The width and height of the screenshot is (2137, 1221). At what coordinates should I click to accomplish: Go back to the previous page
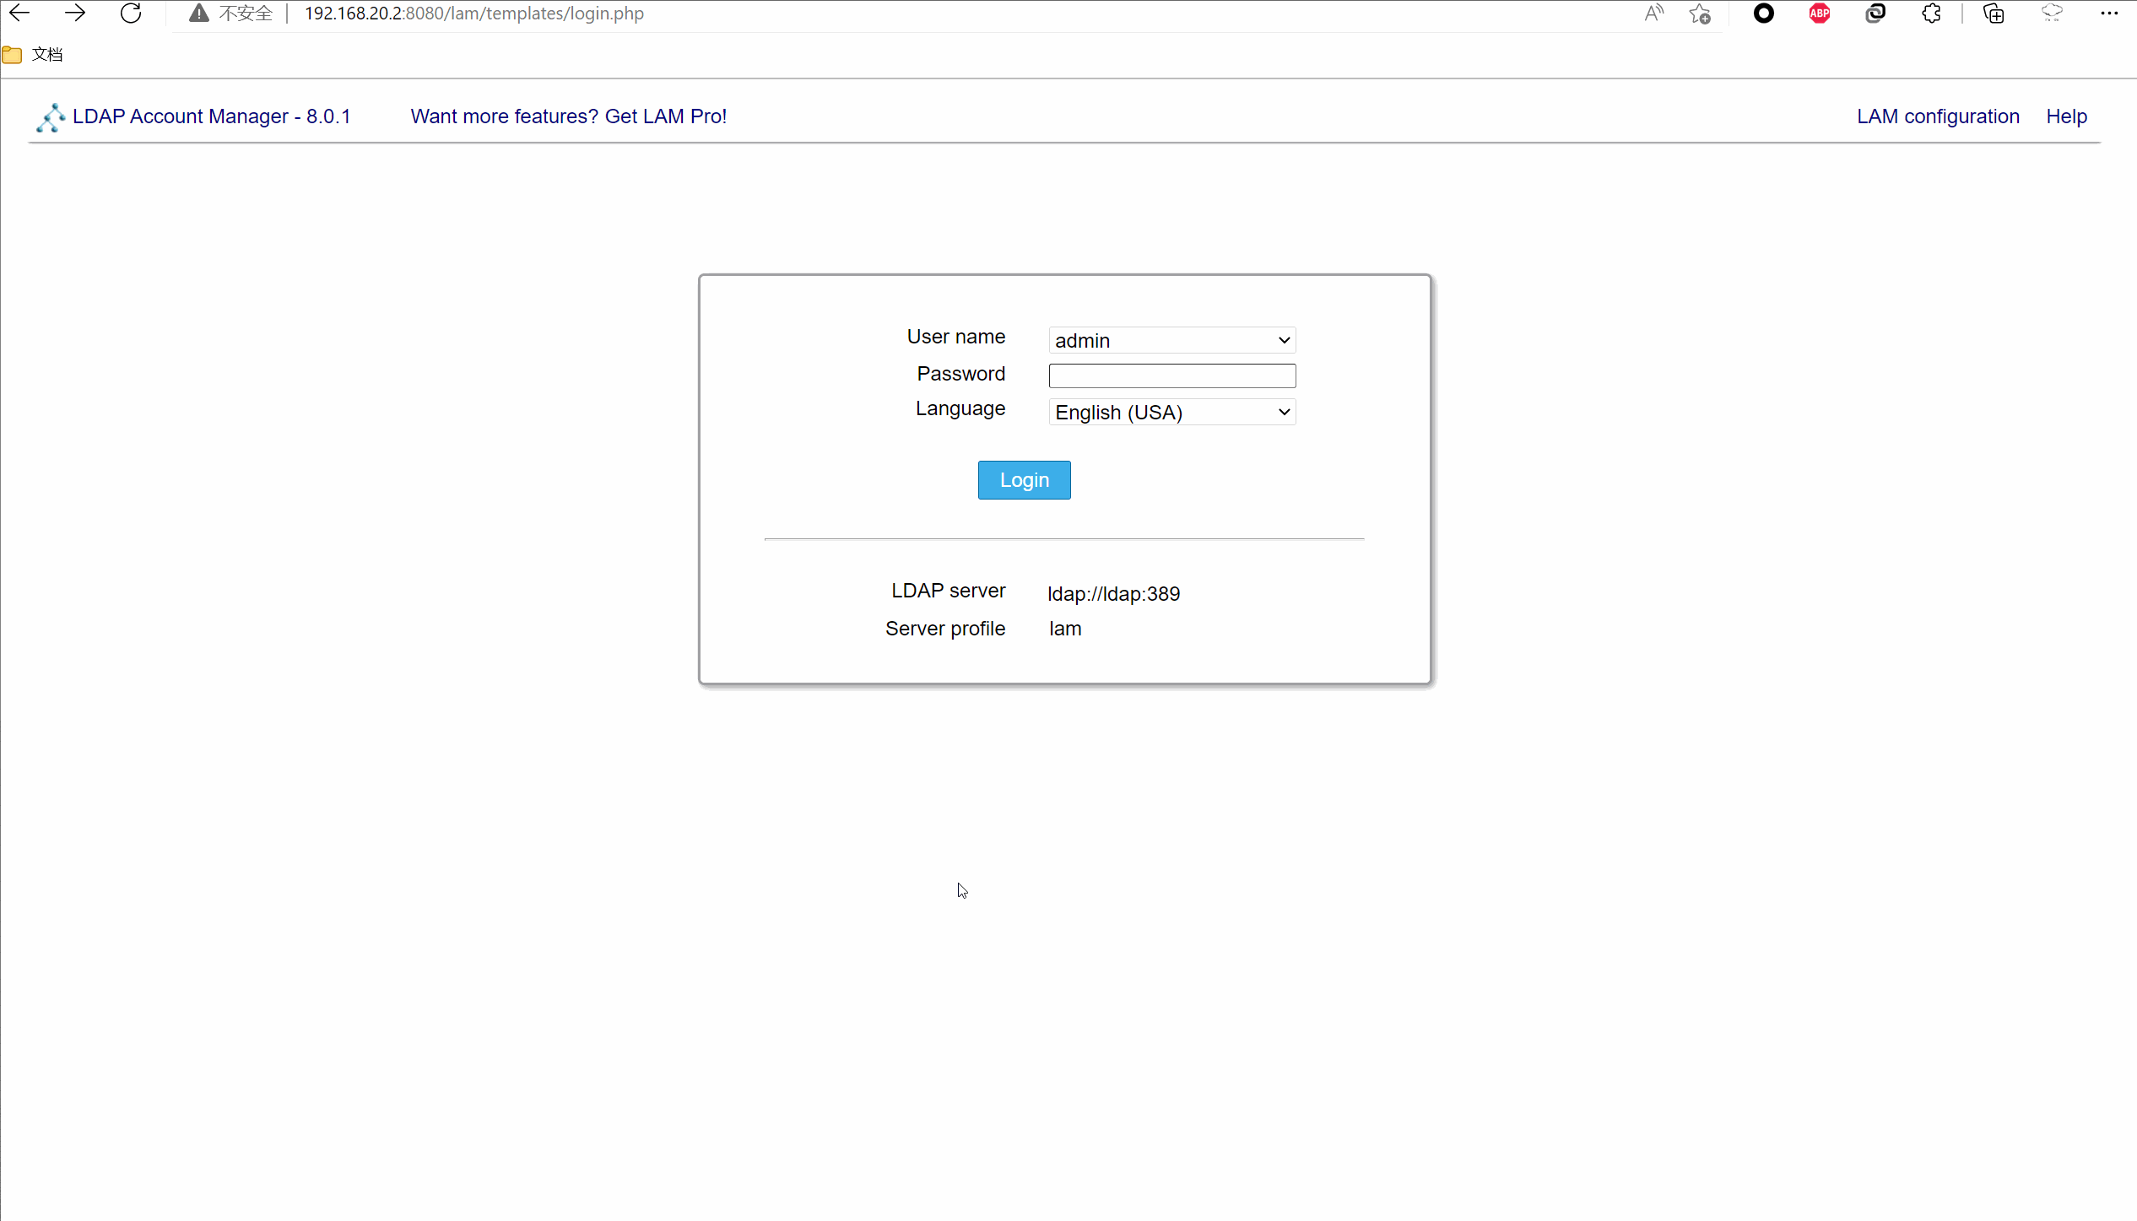pyautogui.click(x=19, y=14)
